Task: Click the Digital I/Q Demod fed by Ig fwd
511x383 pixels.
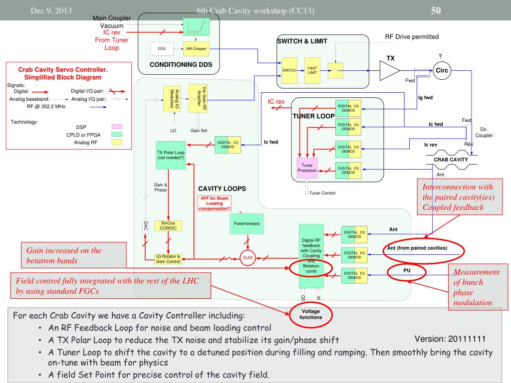Action: 348,108
